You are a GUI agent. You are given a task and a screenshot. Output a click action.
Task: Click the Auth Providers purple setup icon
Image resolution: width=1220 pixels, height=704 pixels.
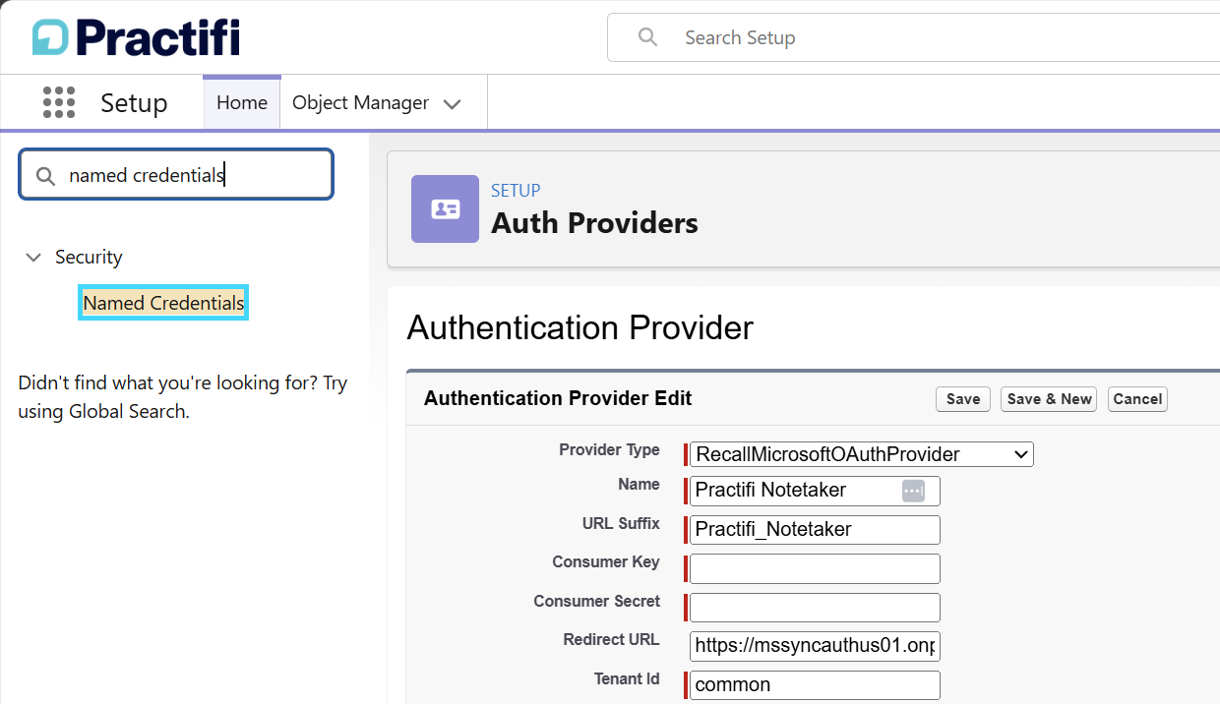coord(445,208)
